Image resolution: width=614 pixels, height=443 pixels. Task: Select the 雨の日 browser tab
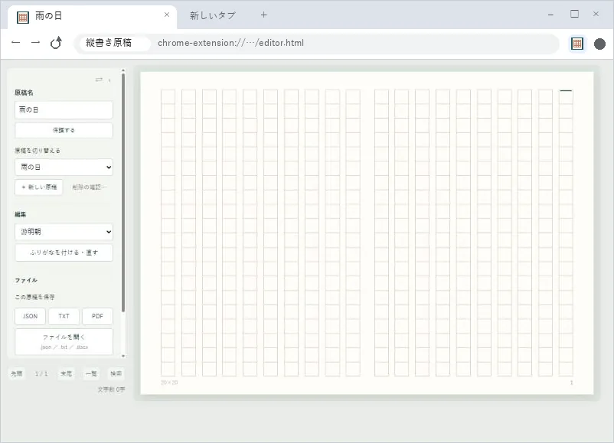coord(93,16)
